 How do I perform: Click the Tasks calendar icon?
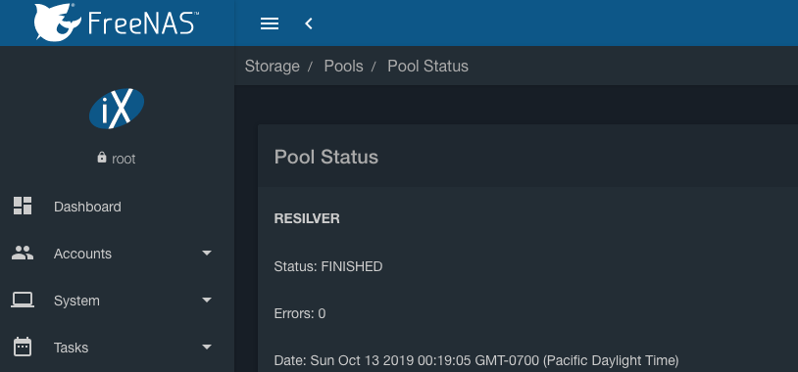pyautogui.click(x=23, y=348)
